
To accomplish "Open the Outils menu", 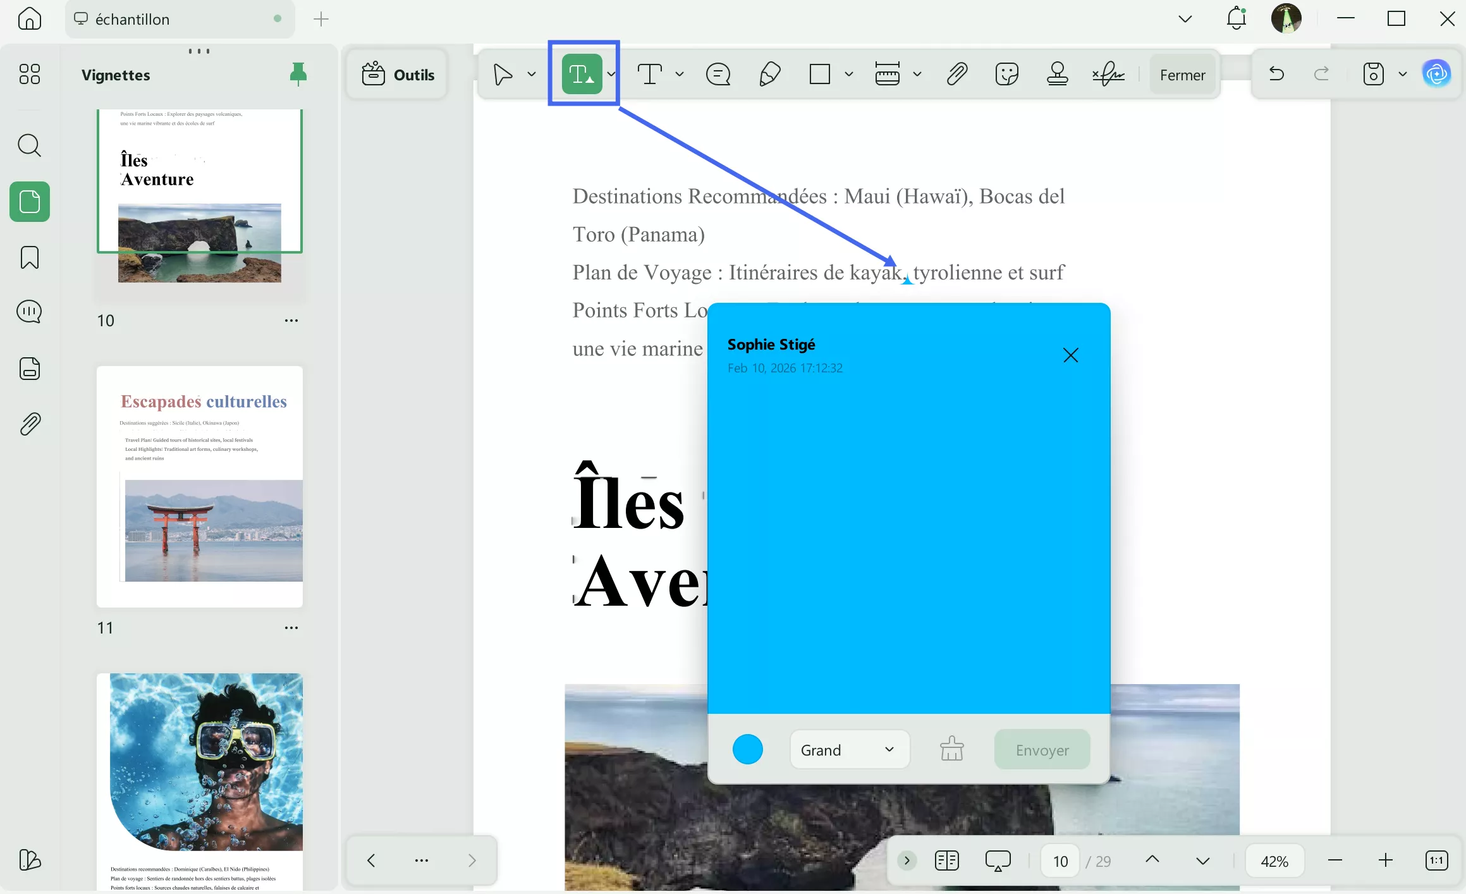I will coord(396,74).
